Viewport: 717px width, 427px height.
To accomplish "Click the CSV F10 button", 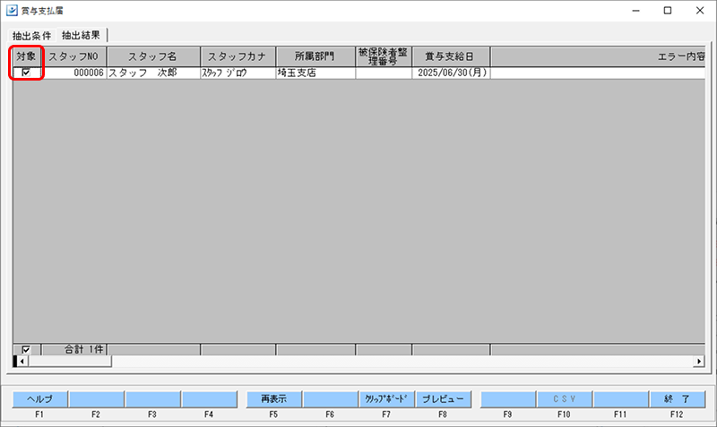I will [x=565, y=399].
